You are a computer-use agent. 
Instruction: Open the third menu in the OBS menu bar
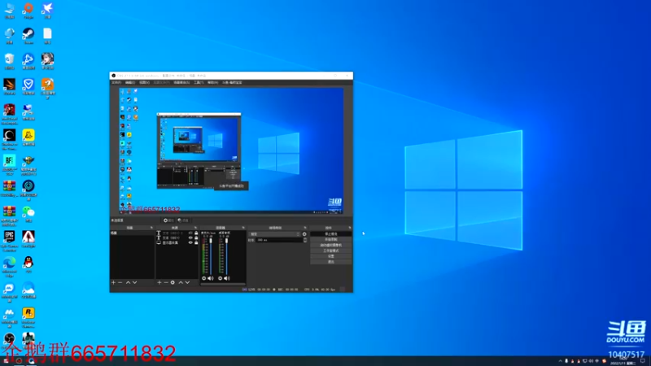tap(144, 83)
